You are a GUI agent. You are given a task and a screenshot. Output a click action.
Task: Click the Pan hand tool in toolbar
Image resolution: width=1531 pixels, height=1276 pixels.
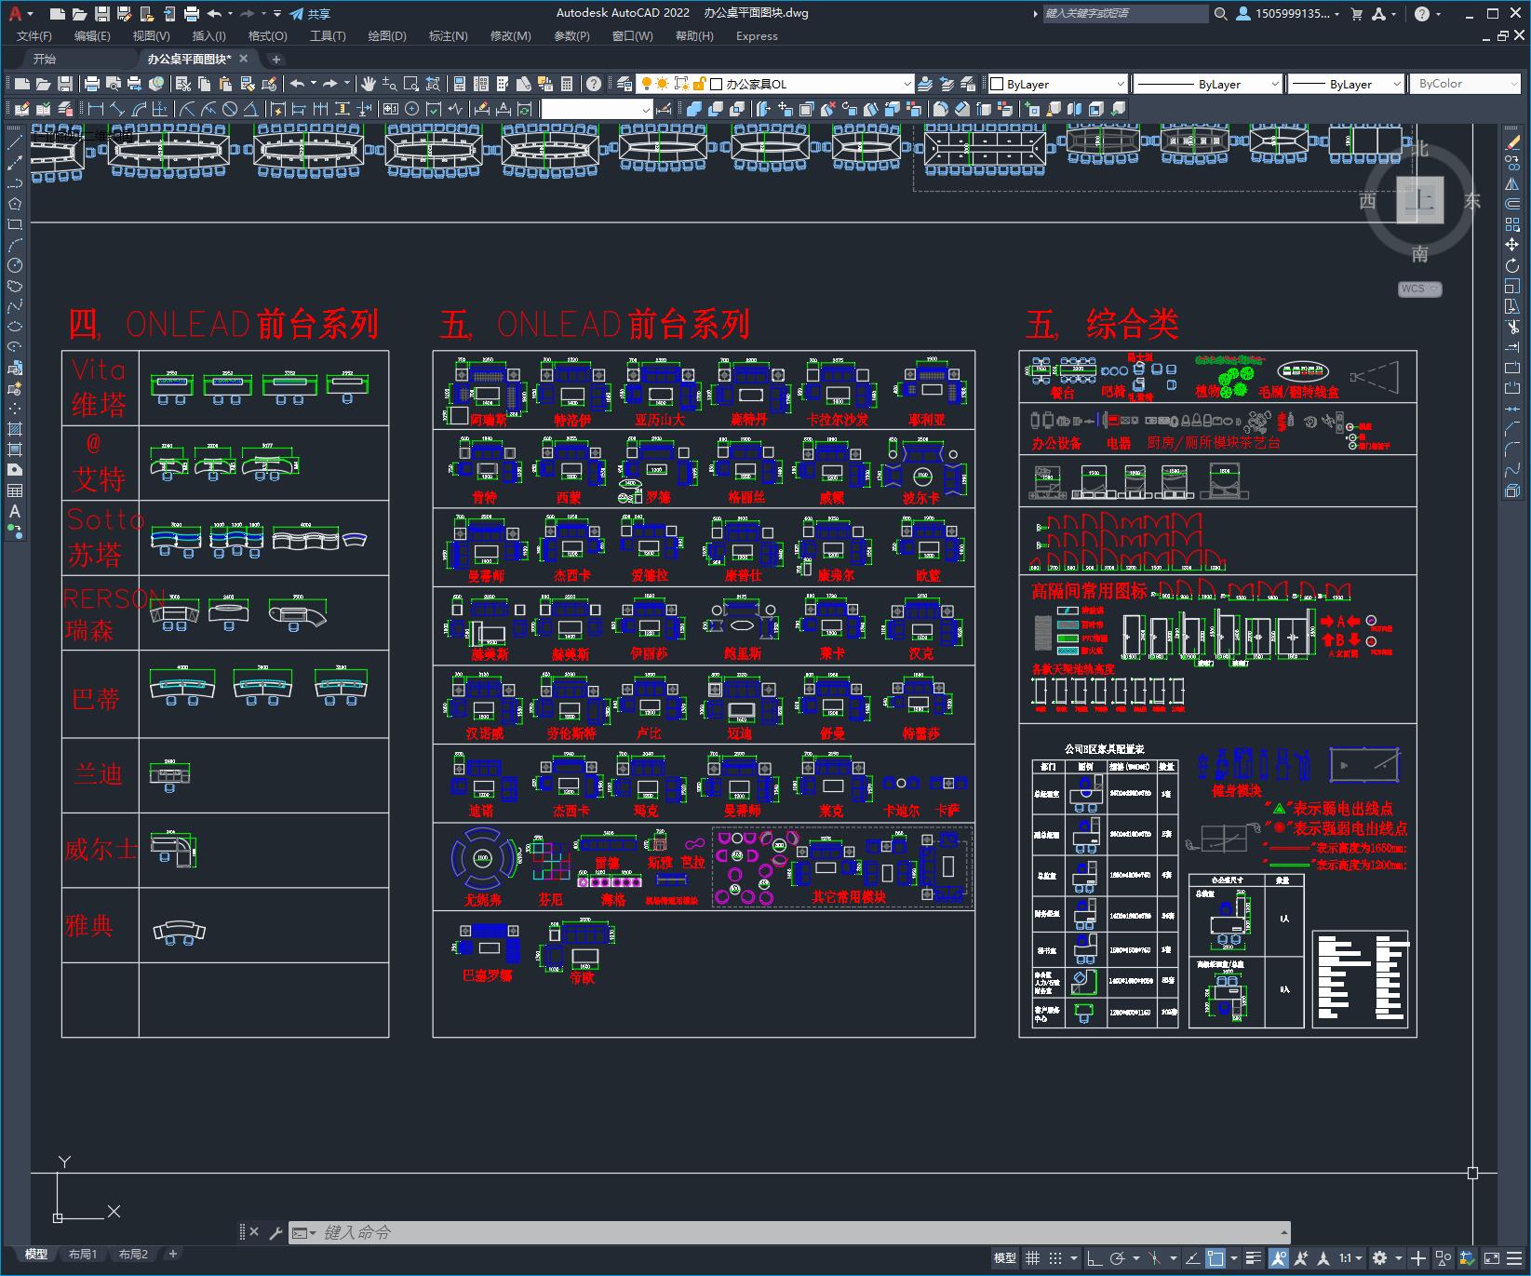[x=369, y=84]
